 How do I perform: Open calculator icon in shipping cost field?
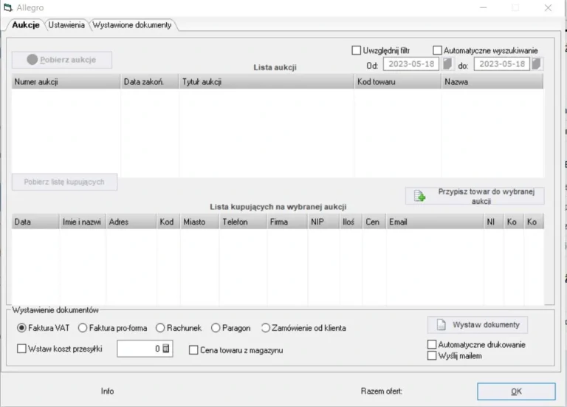click(166, 349)
